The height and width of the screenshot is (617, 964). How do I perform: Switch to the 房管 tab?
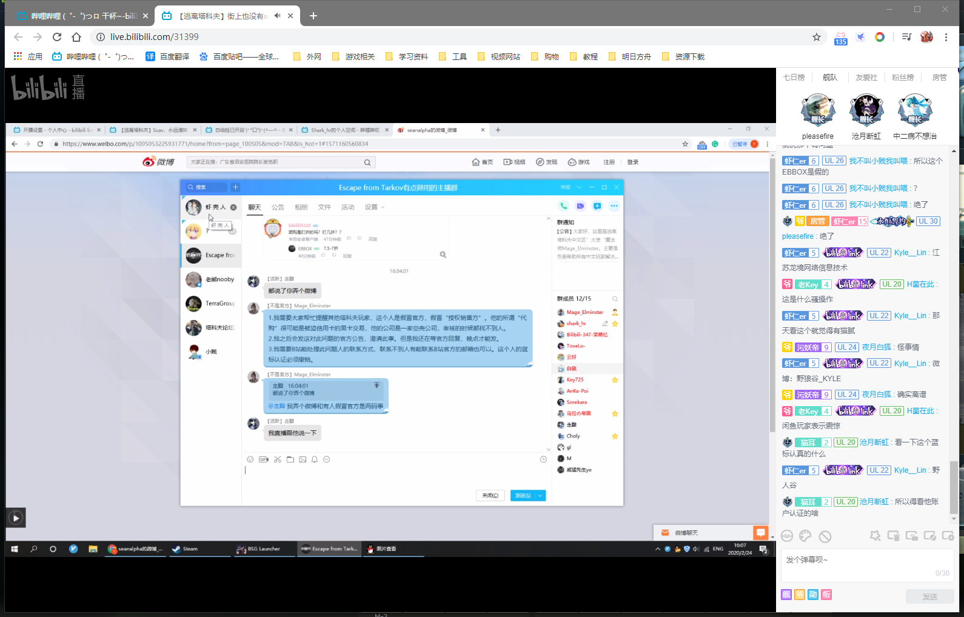click(x=939, y=78)
